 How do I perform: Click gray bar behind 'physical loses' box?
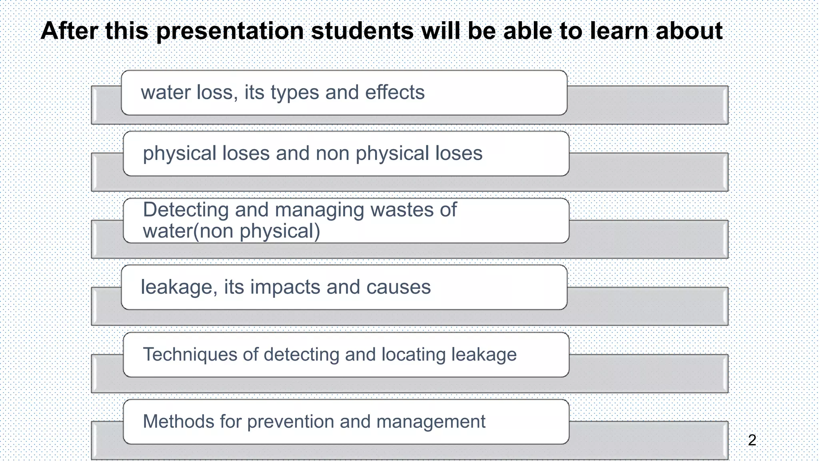648,172
